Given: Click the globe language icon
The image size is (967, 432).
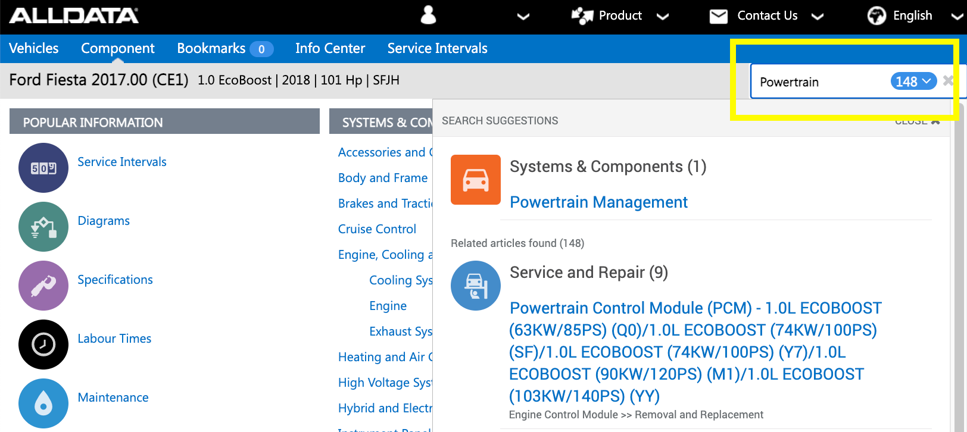Looking at the screenshot, I should coord(876,15).
